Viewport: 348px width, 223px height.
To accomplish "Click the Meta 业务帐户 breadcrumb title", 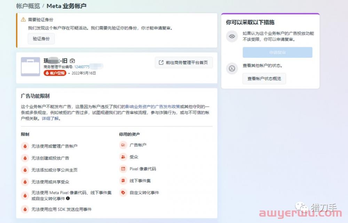I will (66, 6).
